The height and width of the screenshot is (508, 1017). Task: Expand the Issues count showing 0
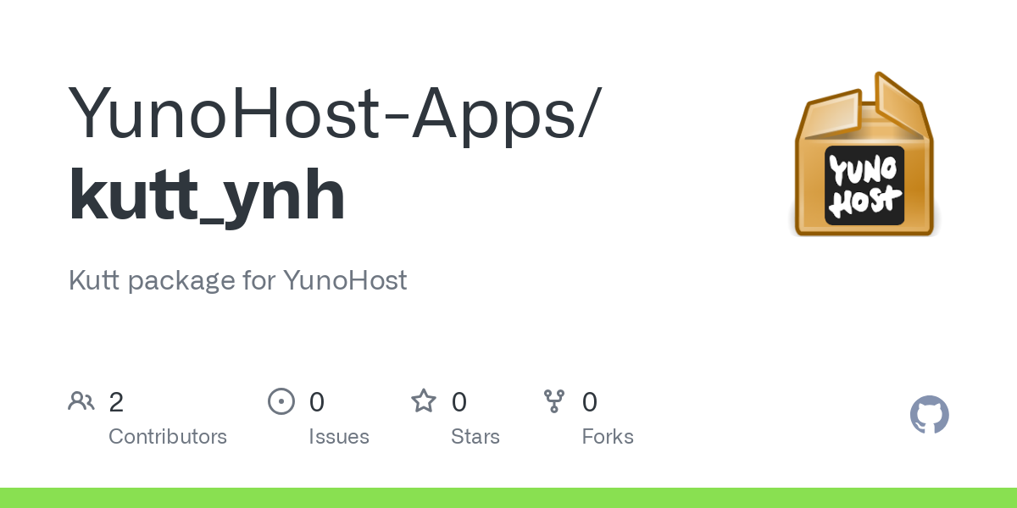[x=317, y=401]
